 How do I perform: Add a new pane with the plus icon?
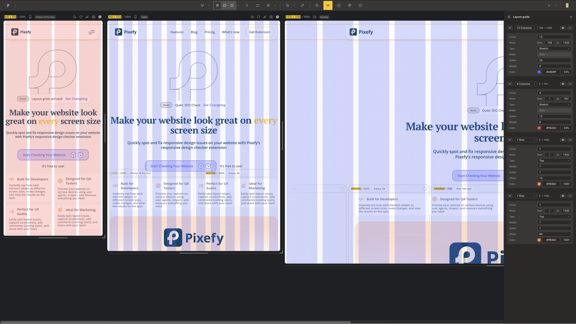[x=247, y=5]
